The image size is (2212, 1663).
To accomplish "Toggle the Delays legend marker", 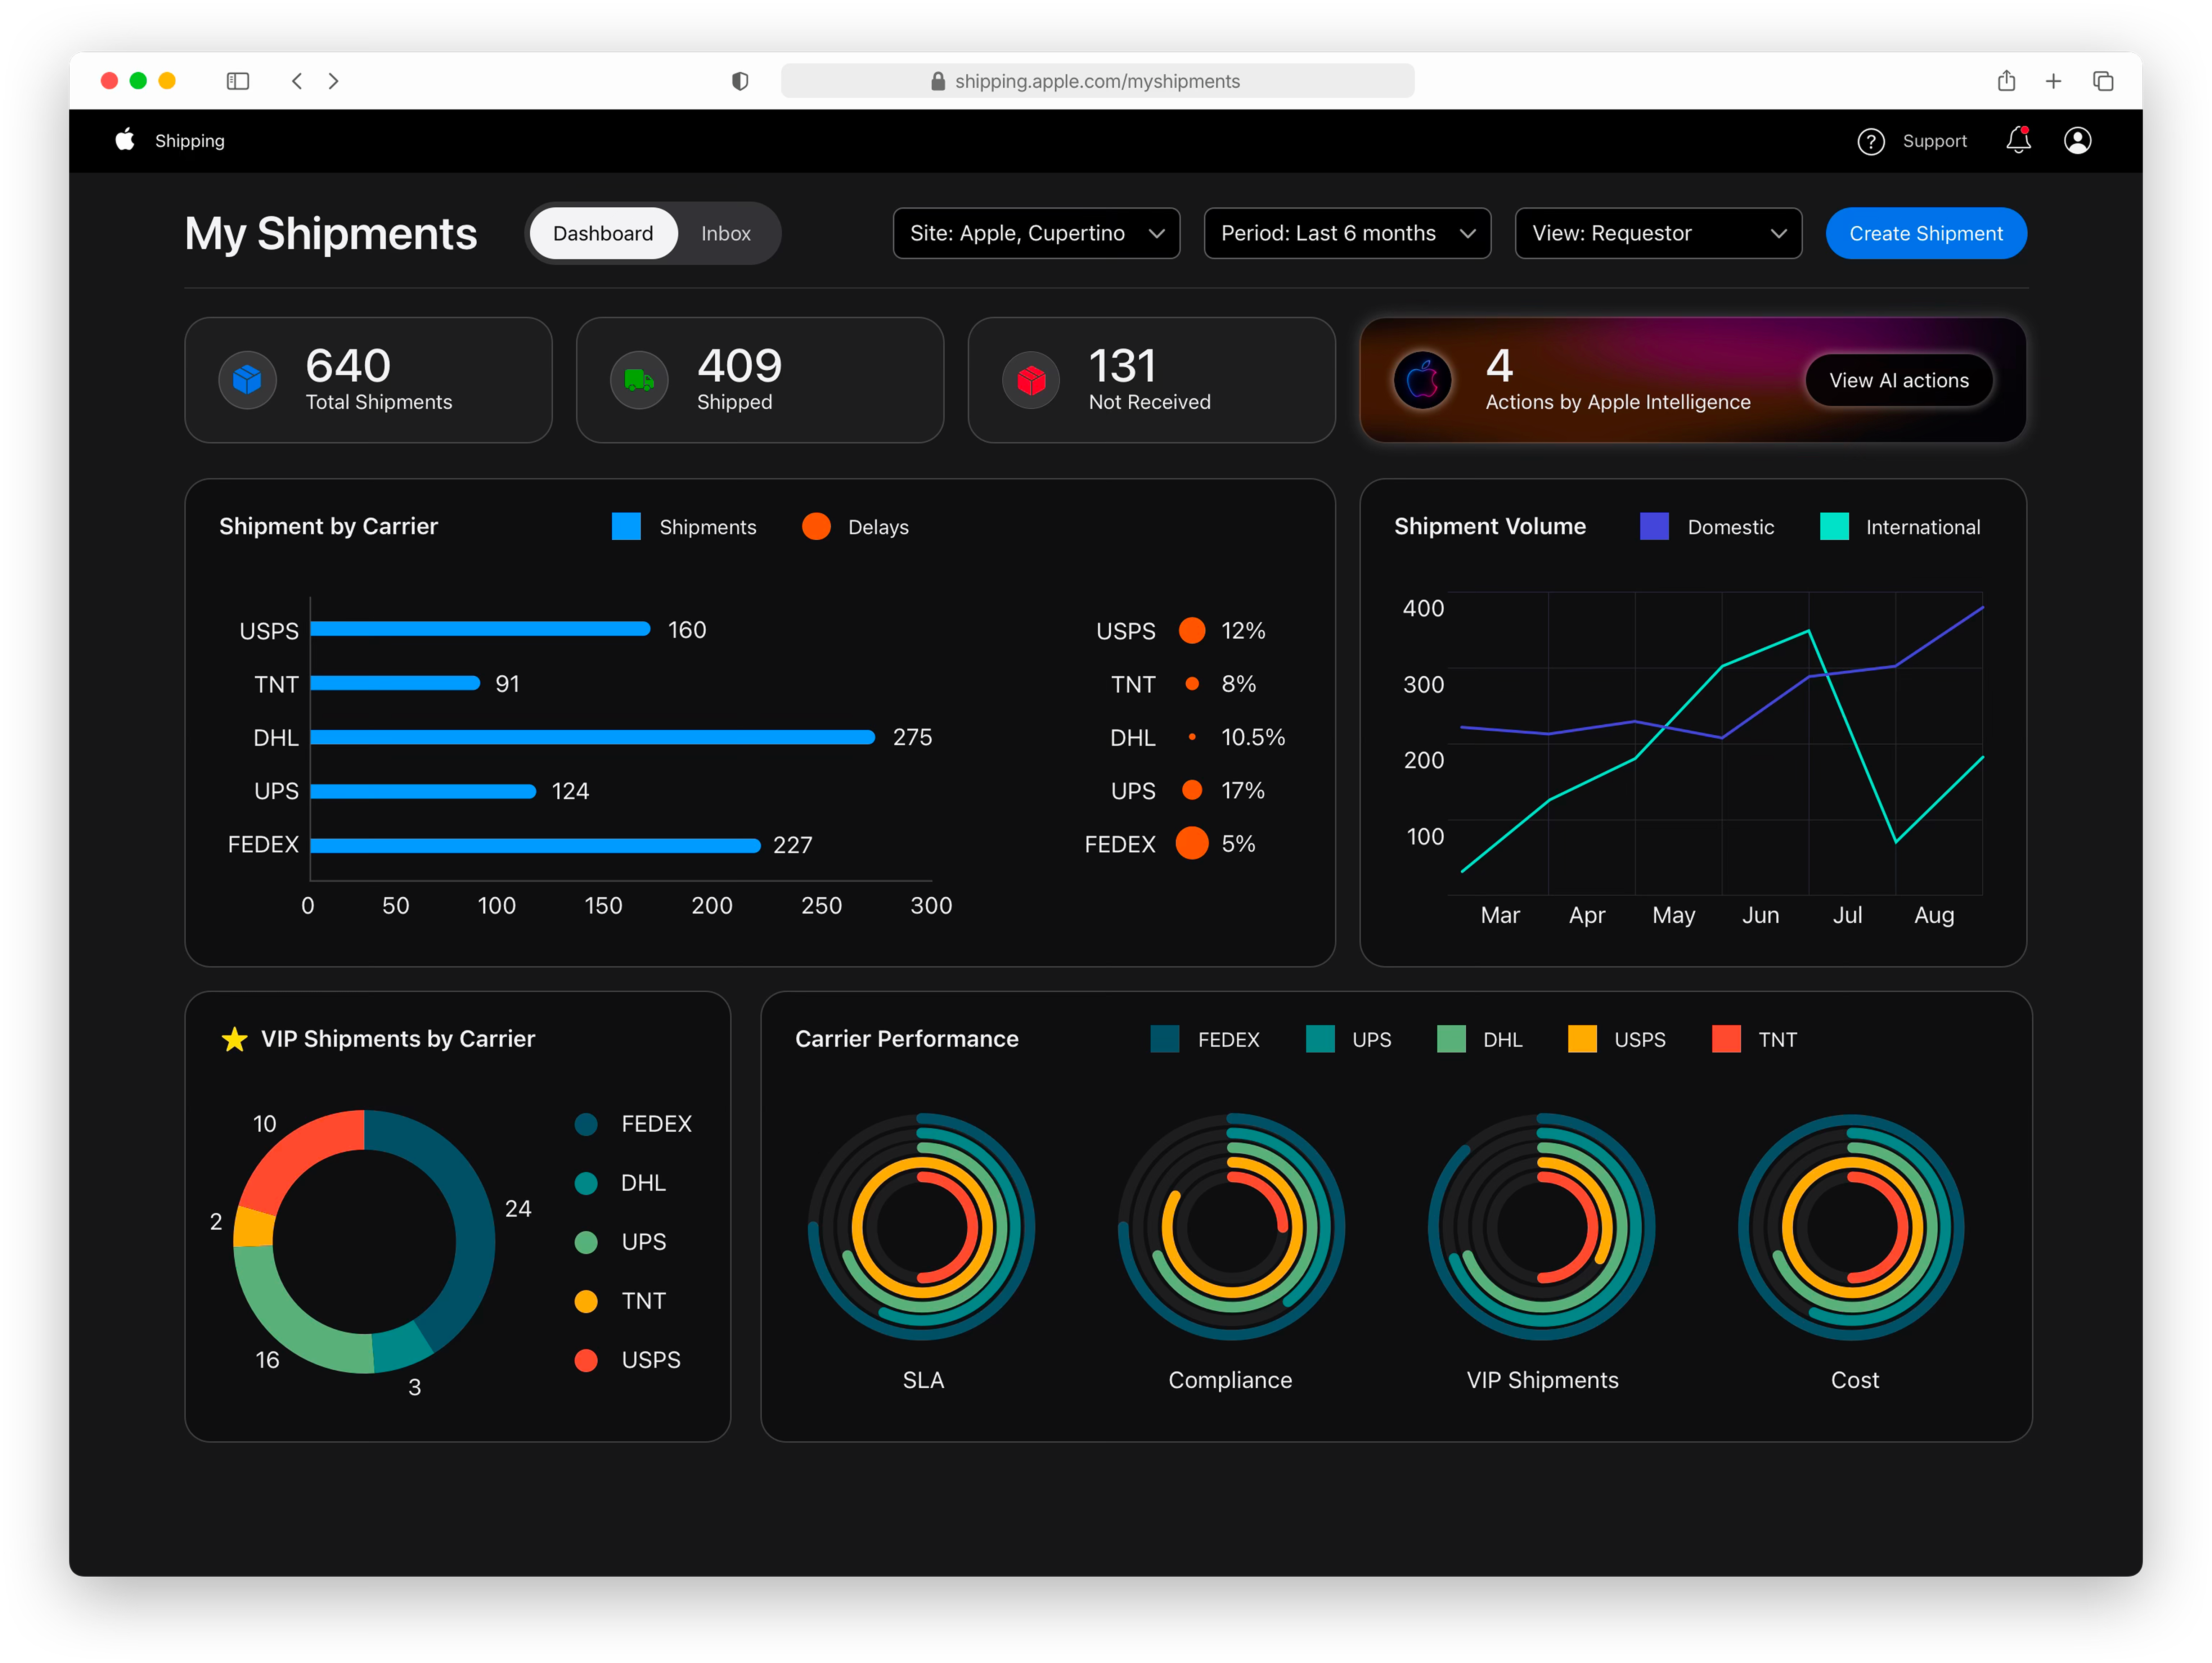I will pyautogui.click(x=817, y=526).
